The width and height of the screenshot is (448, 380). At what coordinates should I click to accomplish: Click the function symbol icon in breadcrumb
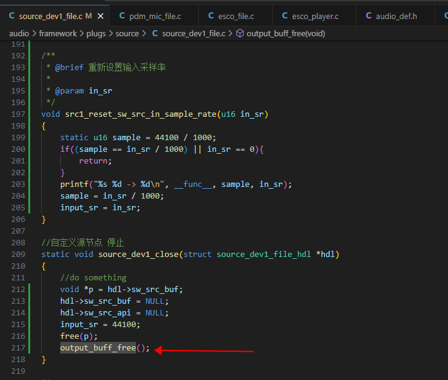240,34
